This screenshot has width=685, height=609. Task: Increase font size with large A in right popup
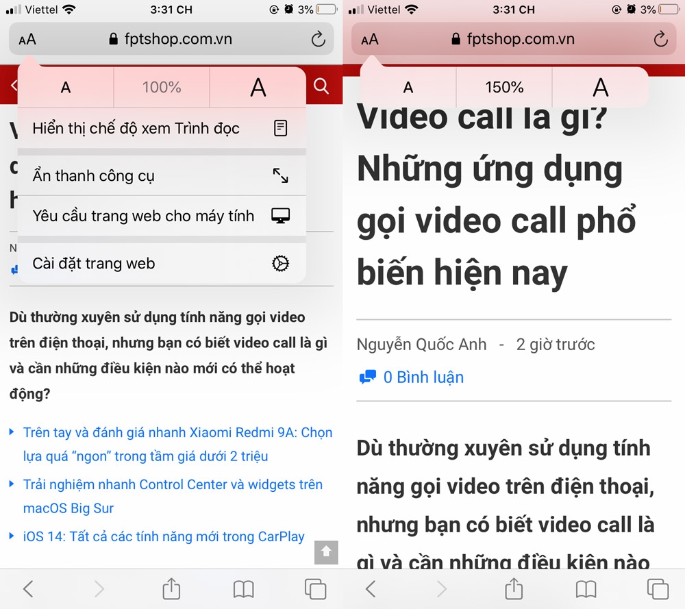tap(600, 88)
